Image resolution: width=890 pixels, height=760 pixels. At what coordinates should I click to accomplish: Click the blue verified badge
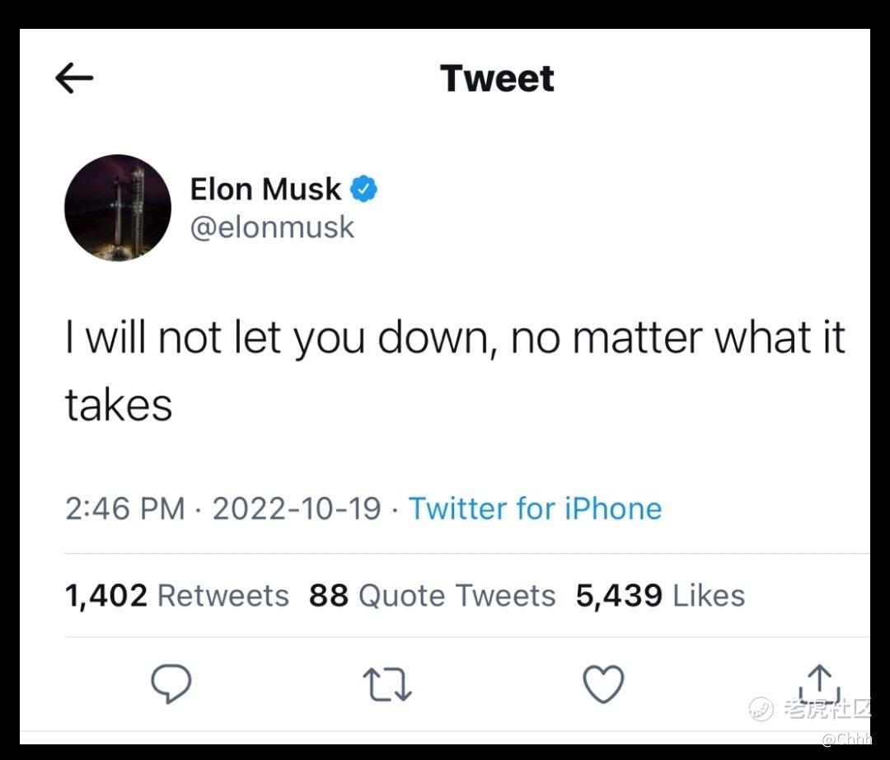[363, 189]
